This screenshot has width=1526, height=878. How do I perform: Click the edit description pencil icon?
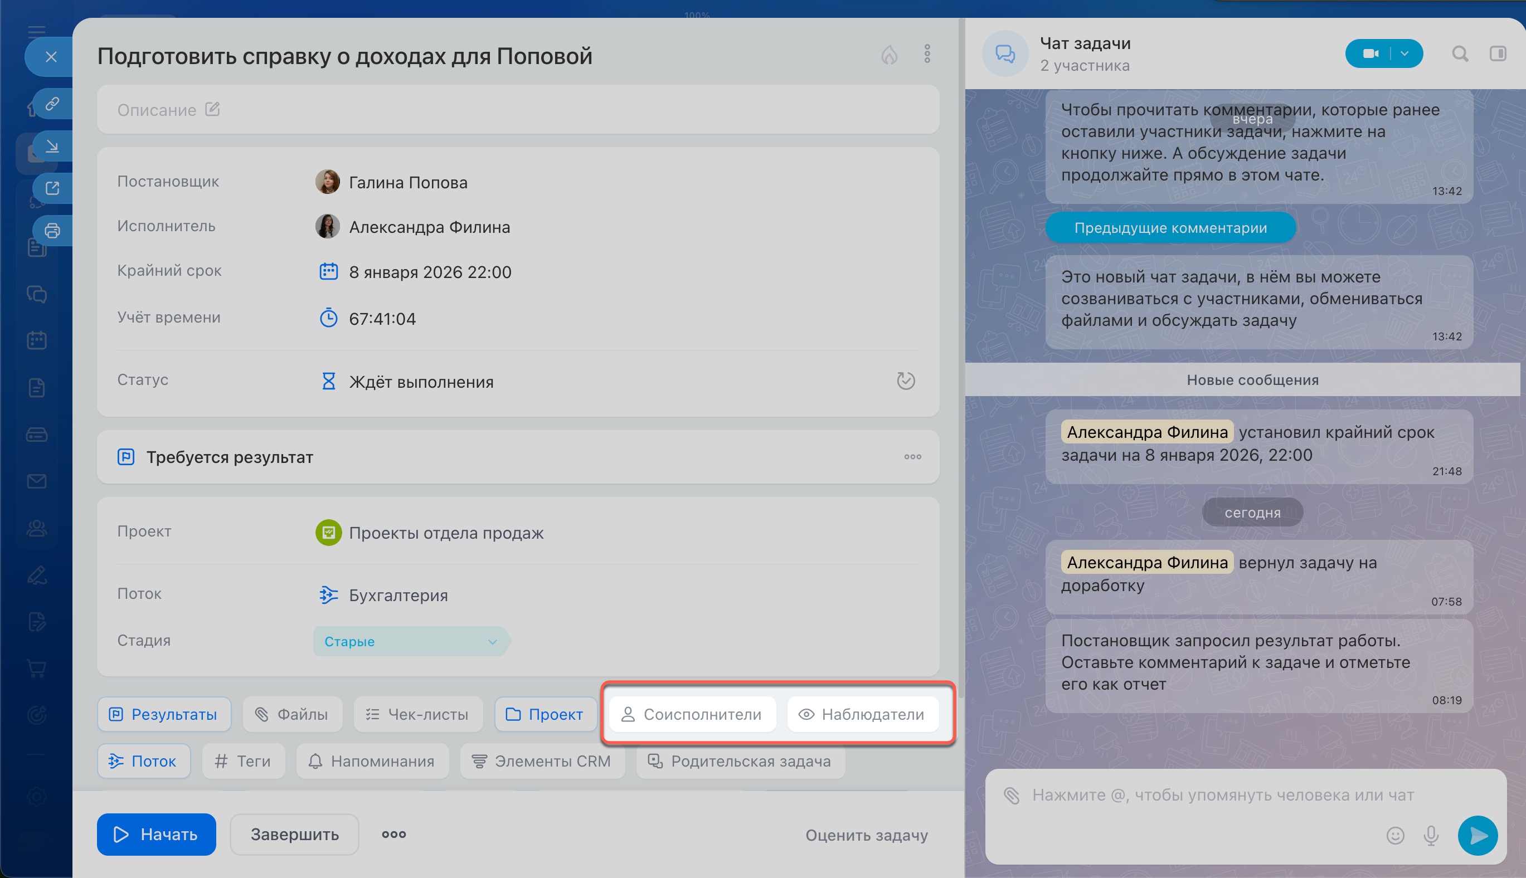pyautogui.click(x=212, y=109)
